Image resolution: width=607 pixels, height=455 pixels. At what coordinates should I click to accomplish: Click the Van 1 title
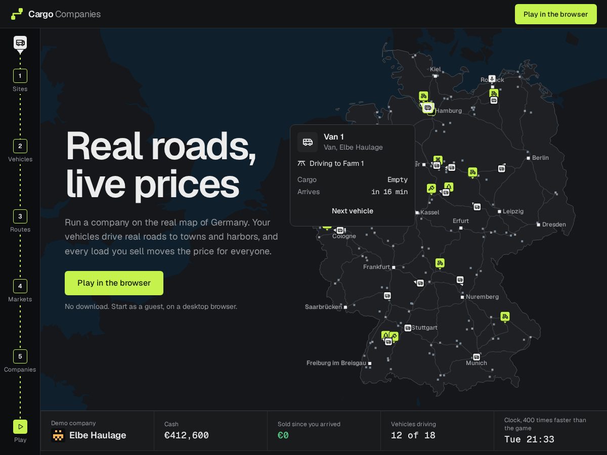coord(334,137)
